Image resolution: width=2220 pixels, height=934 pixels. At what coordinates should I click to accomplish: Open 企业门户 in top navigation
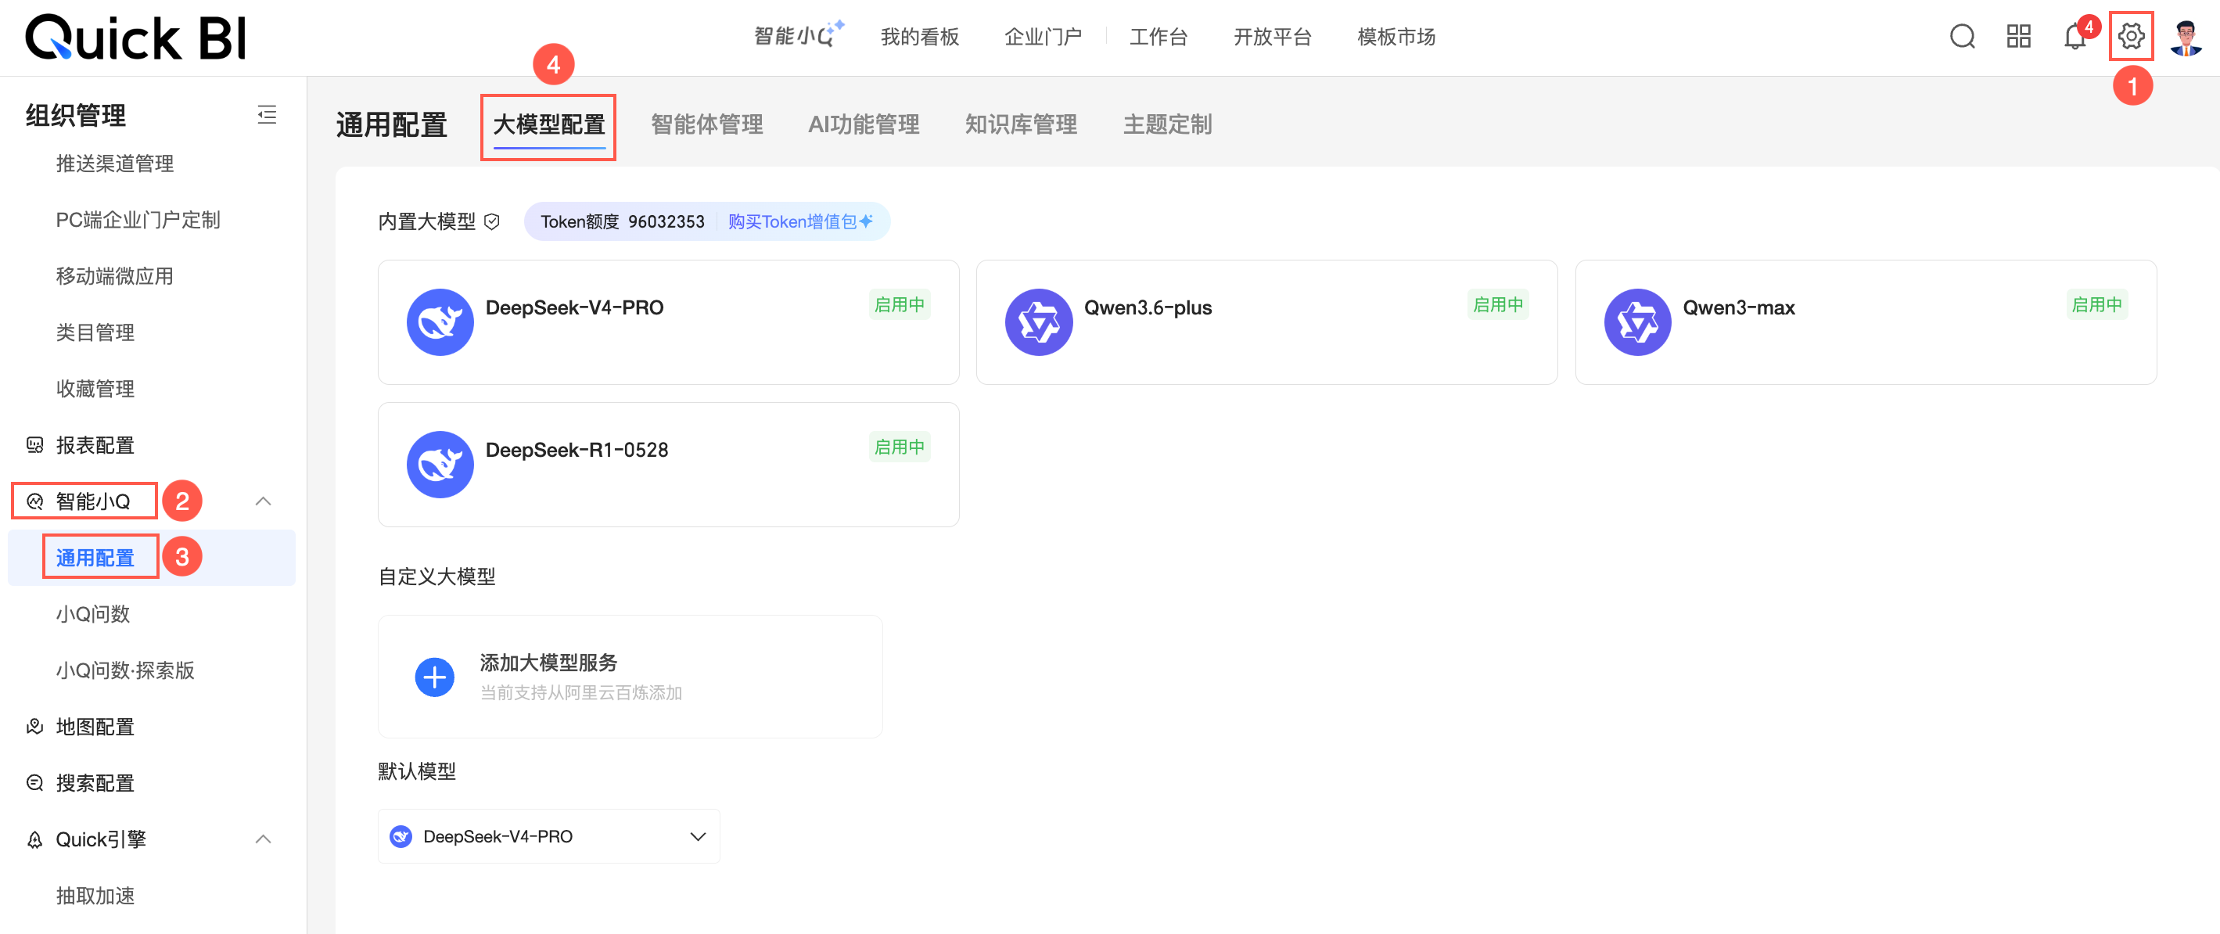(1043, 37)
